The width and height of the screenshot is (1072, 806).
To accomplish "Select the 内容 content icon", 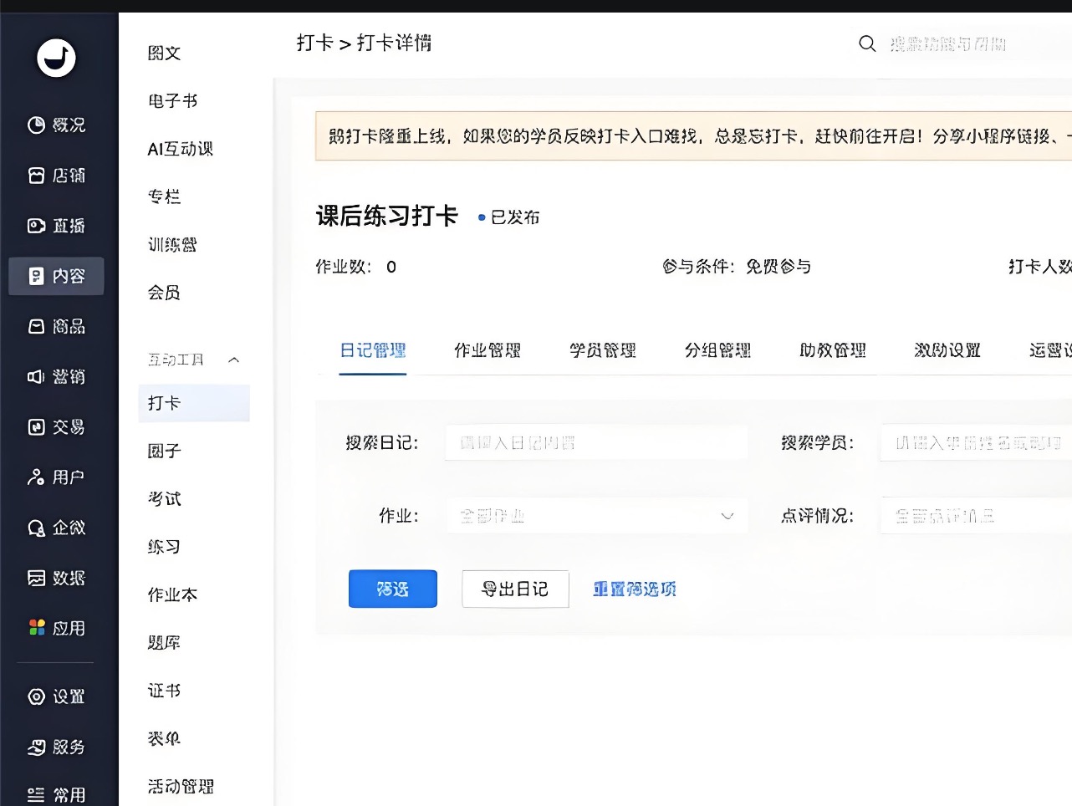I will 36,276.
